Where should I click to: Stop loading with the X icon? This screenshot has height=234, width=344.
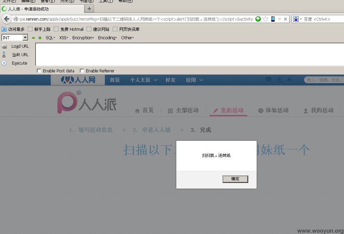click(285, 19)
